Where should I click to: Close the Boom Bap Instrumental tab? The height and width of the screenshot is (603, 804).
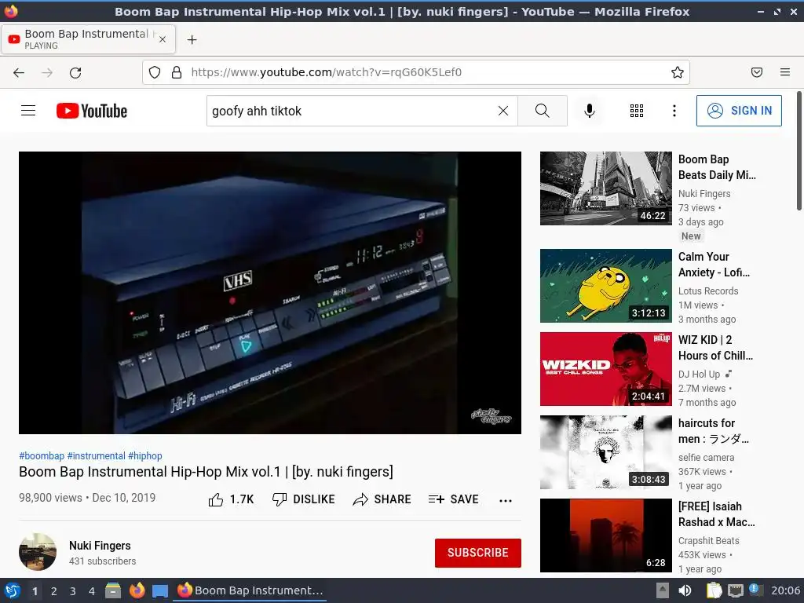click(163, 39)
